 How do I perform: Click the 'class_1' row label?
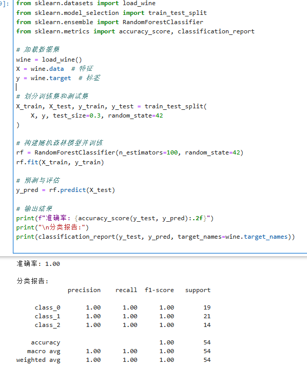point(48,317)
